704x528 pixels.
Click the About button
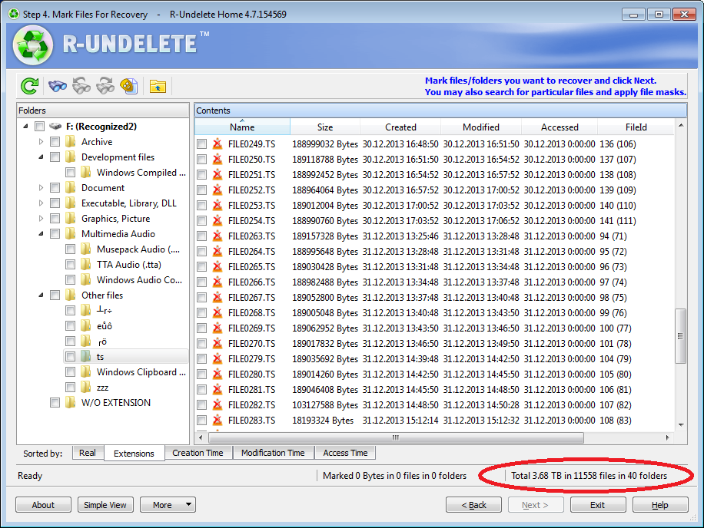43,505
